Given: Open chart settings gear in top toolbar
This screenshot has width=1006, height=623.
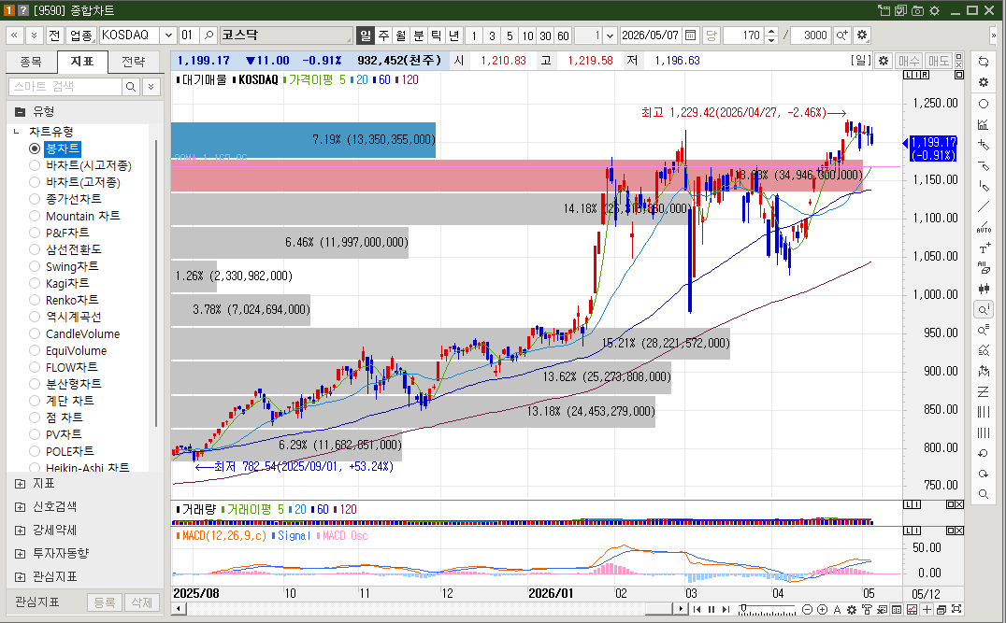Looking at the screenshot, I should (x=862, y=35).
